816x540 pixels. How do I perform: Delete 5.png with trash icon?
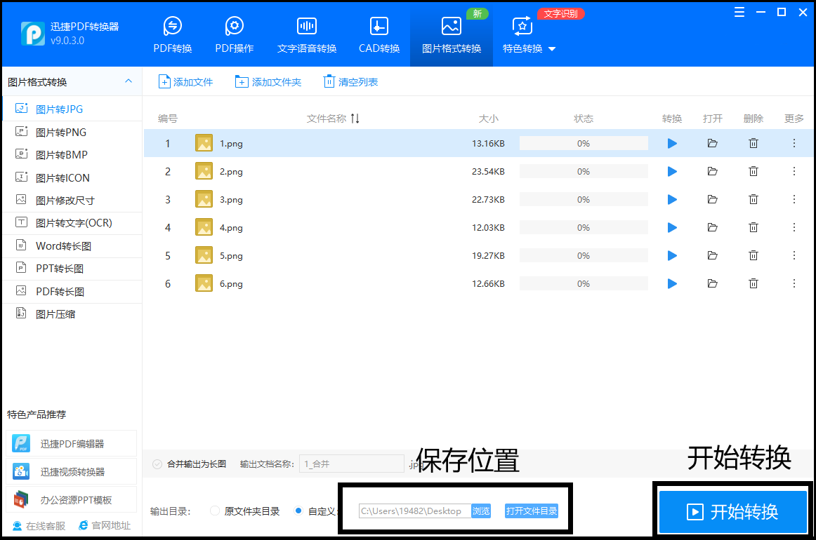coord(753,256)
